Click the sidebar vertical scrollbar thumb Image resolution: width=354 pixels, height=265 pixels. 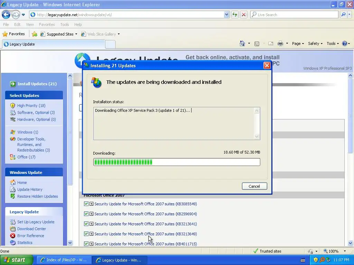tap(70, 131)
